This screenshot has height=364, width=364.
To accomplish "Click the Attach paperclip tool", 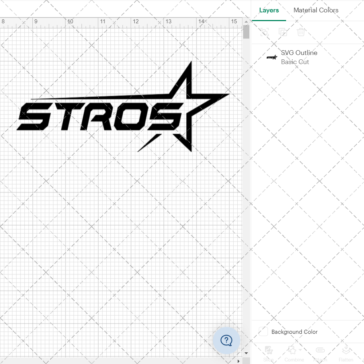I will point(320,353).
